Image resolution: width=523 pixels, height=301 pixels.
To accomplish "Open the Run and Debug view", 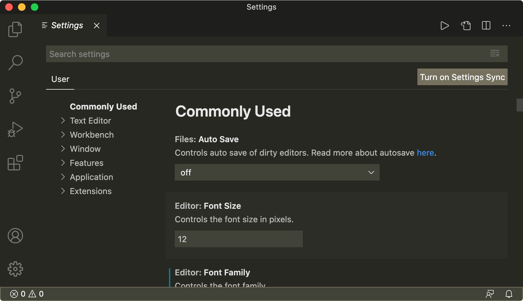I will pos(15,129).
